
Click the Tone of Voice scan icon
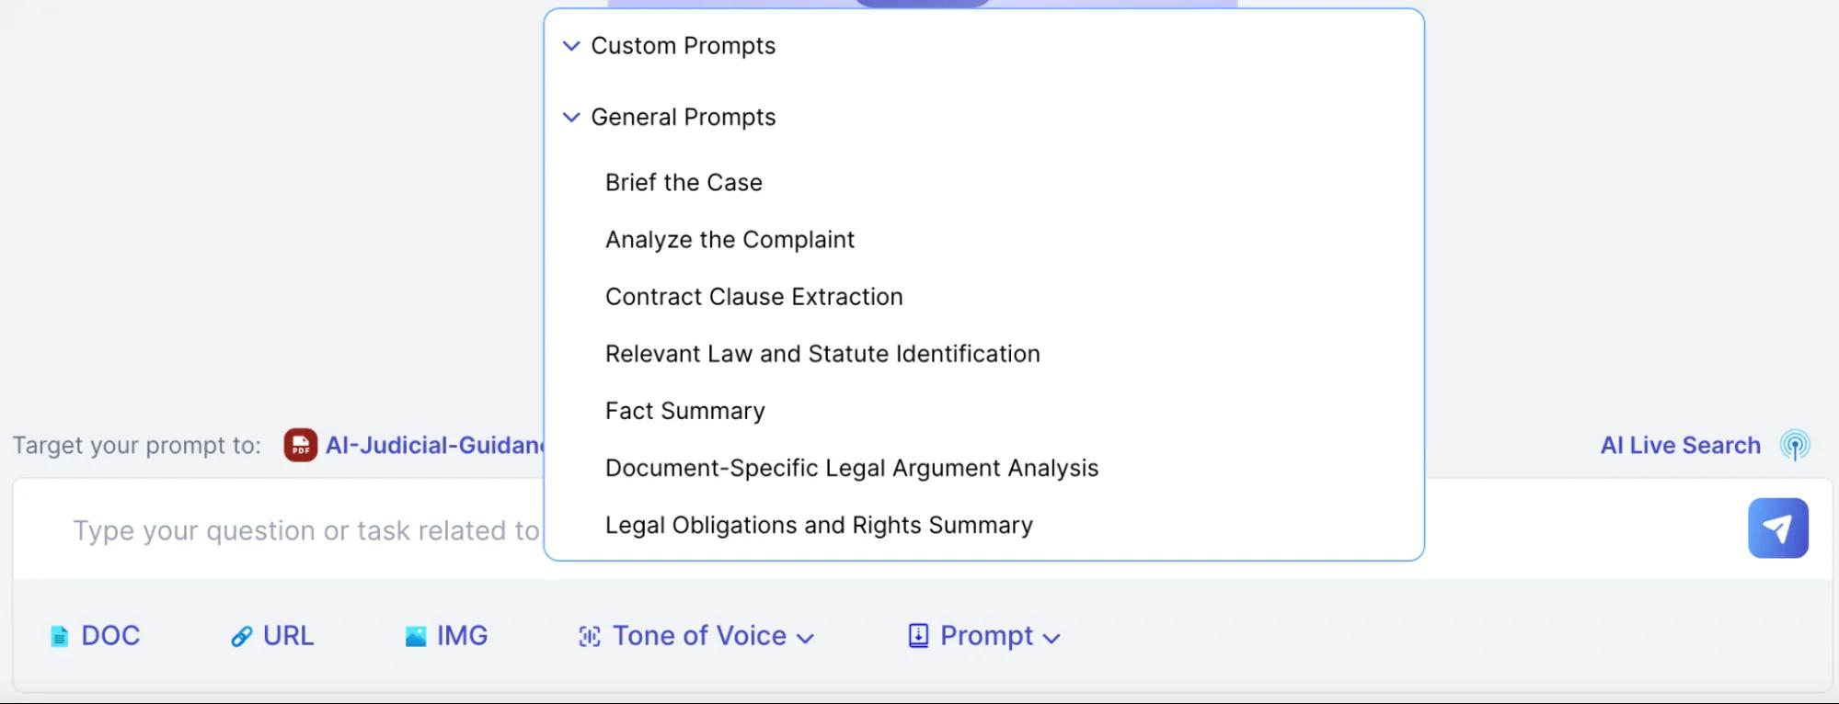coord(590,636)
